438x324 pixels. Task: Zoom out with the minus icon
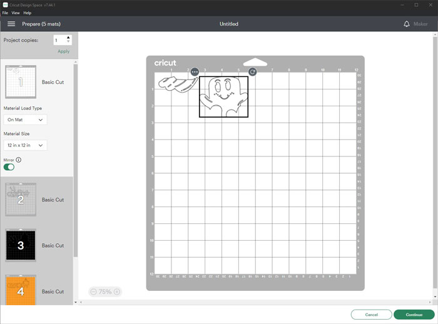coord(94,292)
